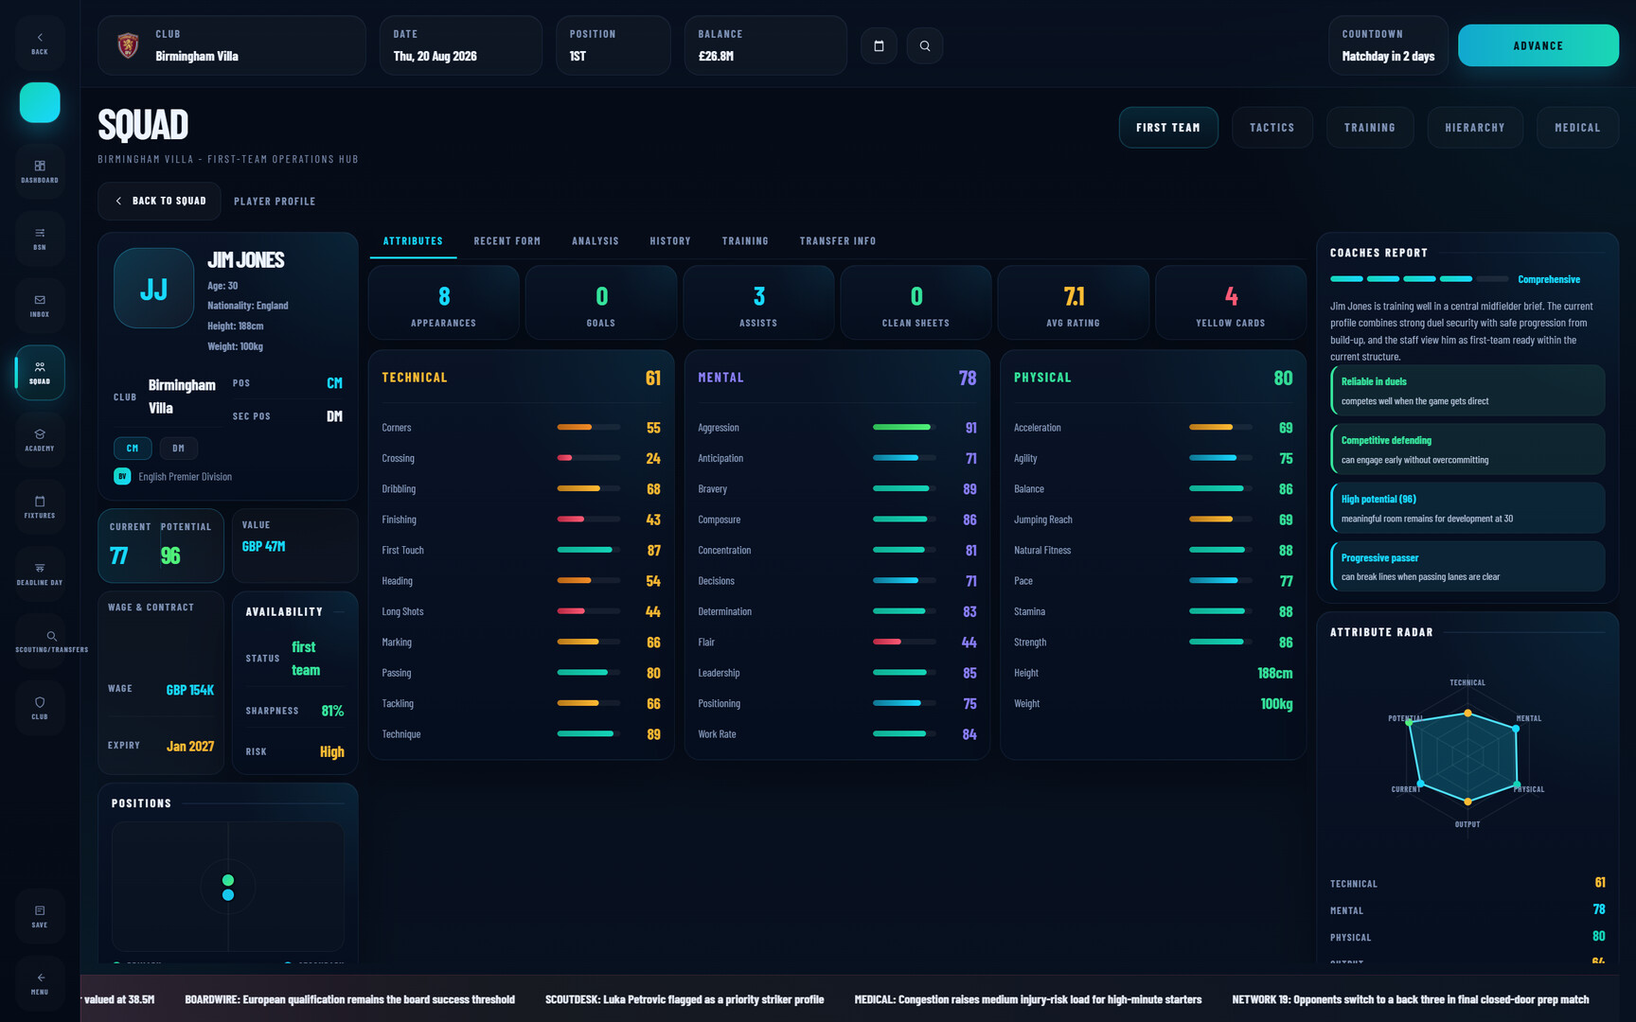Image resolution: width=1636 pixels, height=1022 pixels.
Task: Expand the sidebar Menu arrow
Action: click(x=40, y=983)
